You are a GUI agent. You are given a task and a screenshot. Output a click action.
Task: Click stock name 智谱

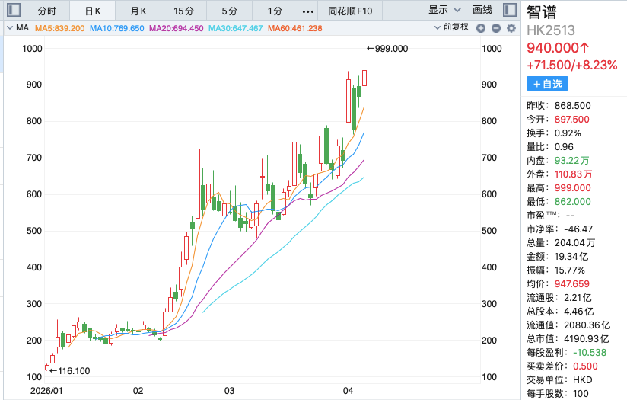(542, 12)
